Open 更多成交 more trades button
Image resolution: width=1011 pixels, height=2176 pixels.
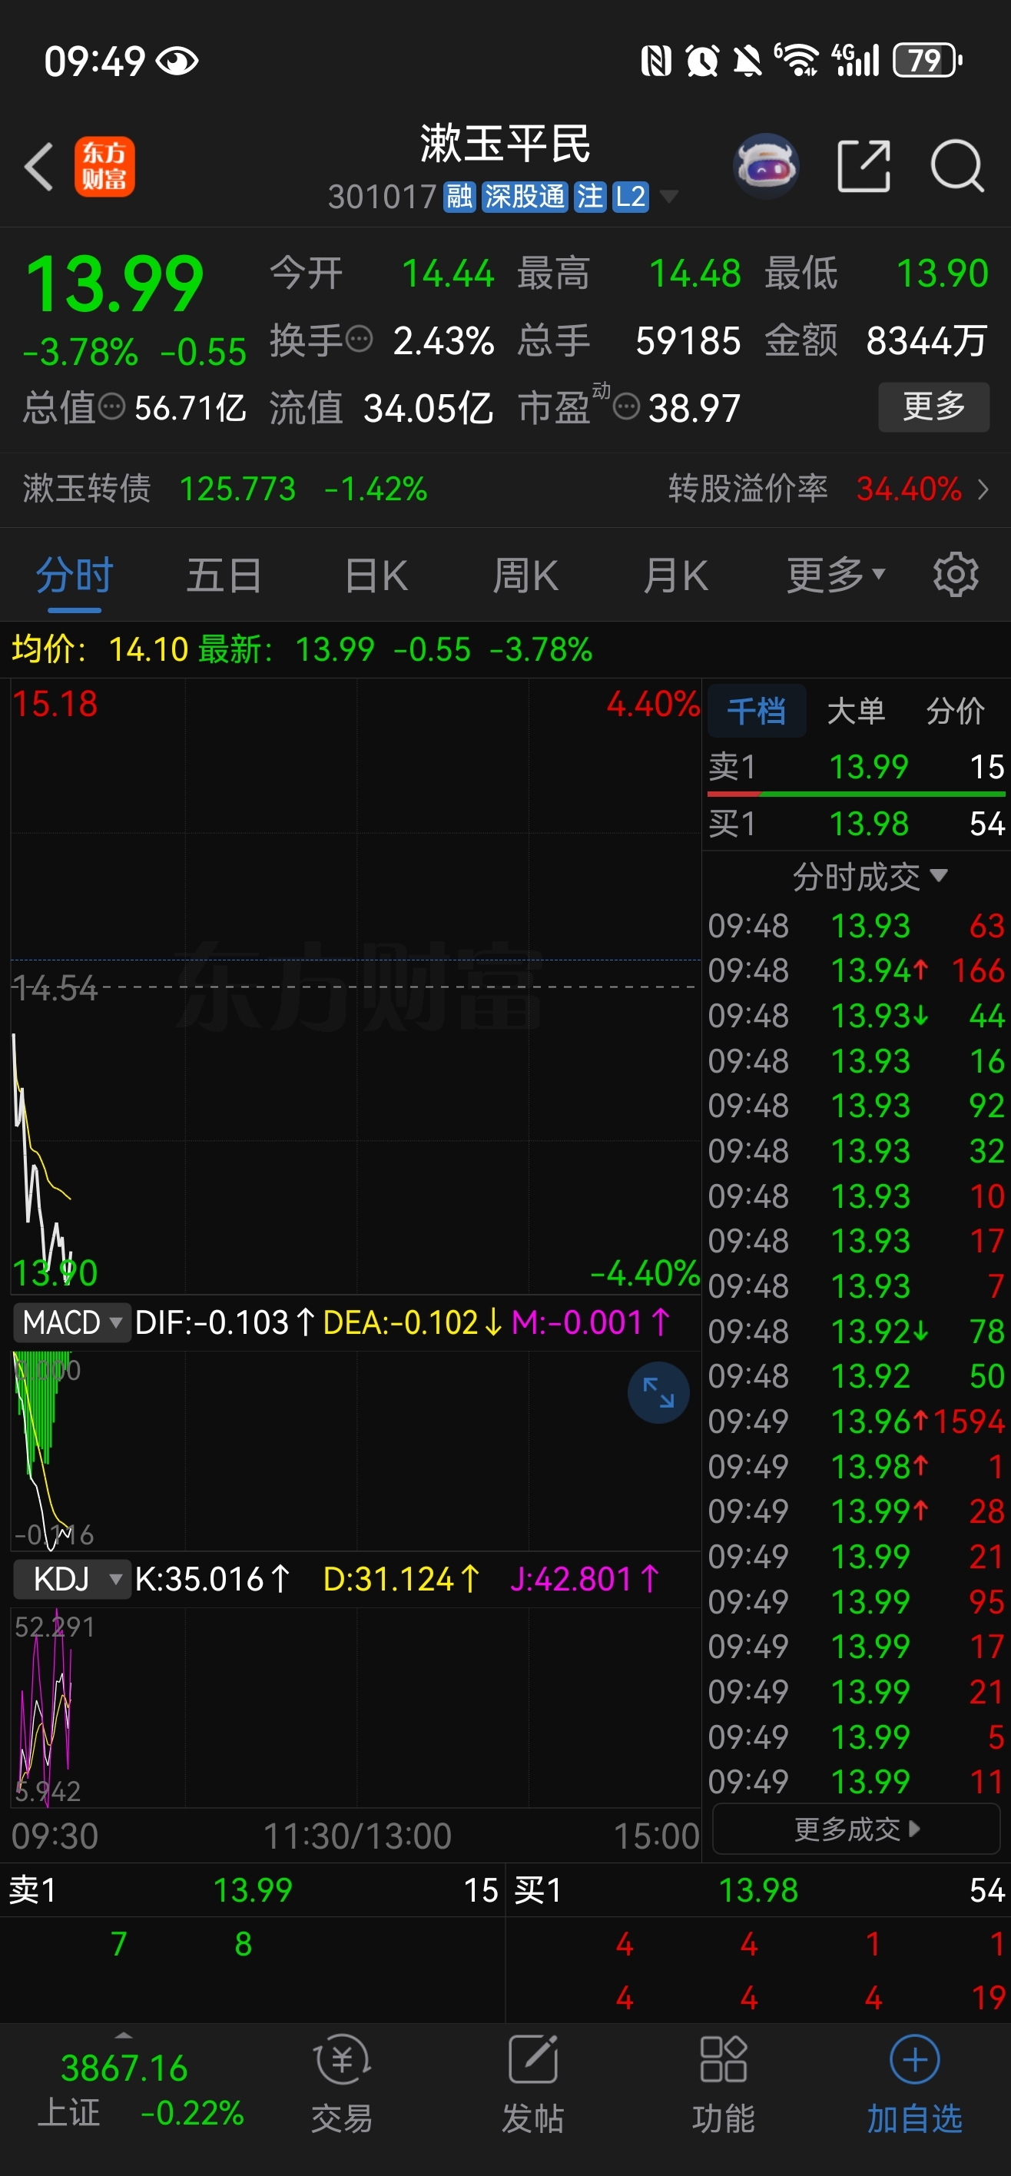(857, 1829)
